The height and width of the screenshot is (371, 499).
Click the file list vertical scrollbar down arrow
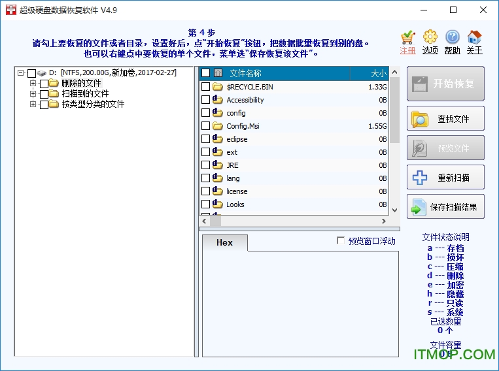point(394,210)
